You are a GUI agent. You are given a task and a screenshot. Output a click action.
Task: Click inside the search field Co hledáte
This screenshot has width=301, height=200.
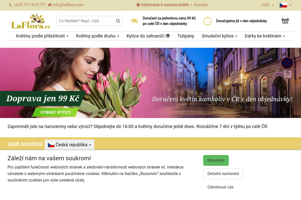(x=85, y=21)
